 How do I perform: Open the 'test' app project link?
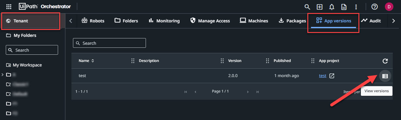[323, 76]
